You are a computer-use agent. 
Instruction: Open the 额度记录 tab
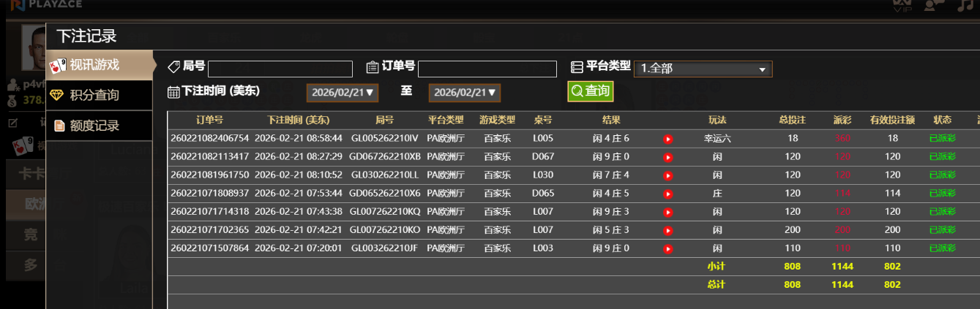100,126
